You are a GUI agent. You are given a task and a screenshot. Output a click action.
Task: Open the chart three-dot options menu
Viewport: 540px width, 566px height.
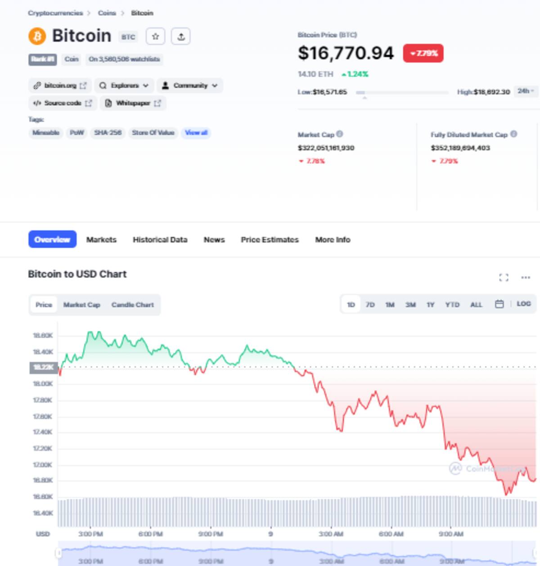526,278
